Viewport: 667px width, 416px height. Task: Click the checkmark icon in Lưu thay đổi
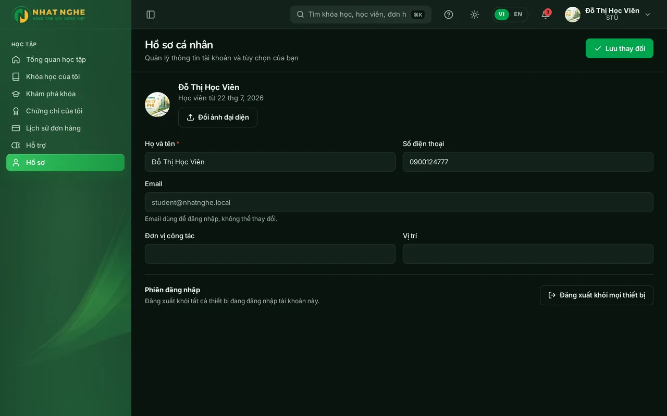pos(598,48)
